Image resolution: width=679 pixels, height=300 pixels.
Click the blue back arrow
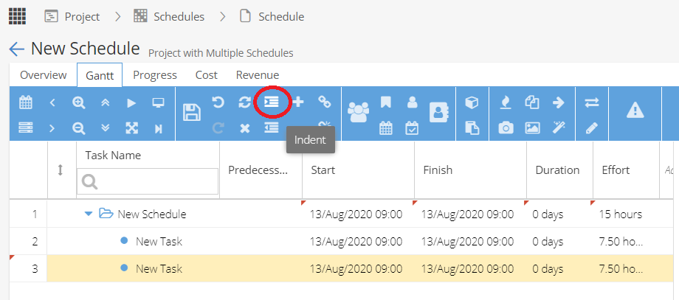(16, 49)
